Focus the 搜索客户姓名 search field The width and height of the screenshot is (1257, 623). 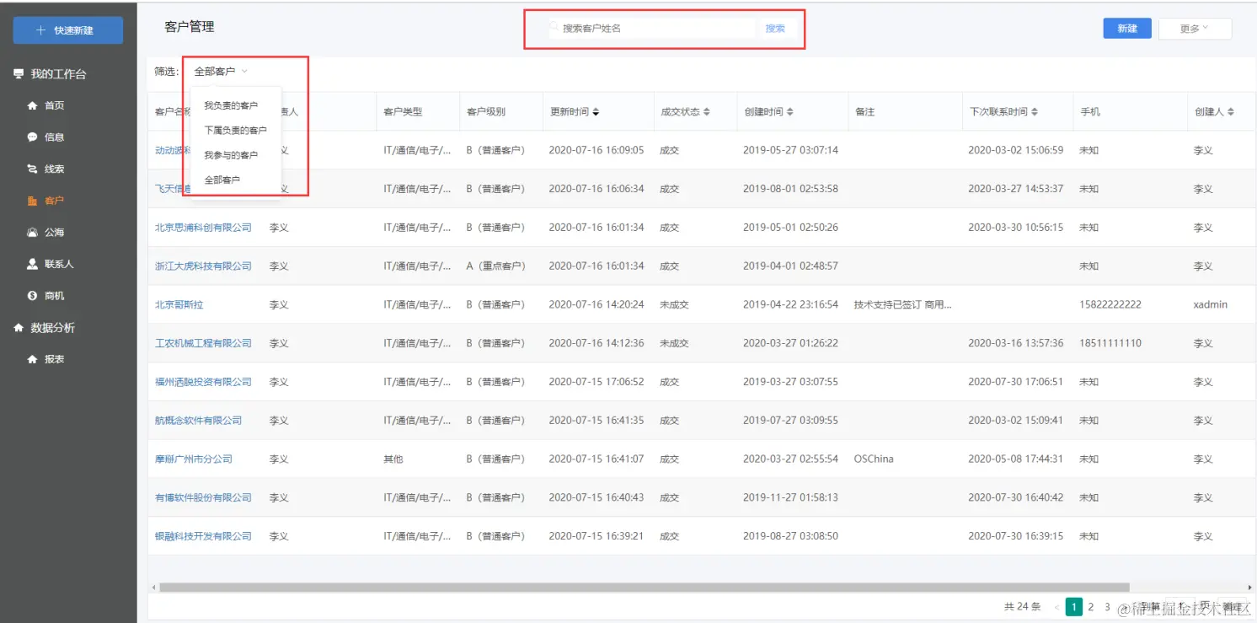[x=650, y=29]
